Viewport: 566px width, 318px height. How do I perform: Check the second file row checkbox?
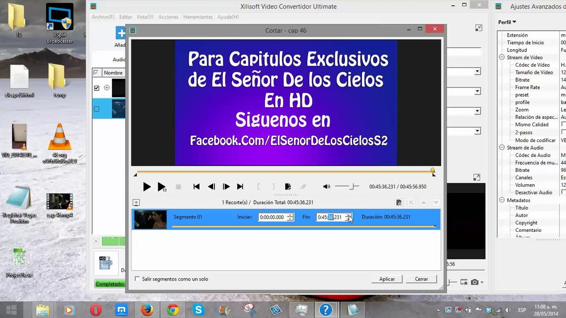pyautogui.click(x=97, y=109)
